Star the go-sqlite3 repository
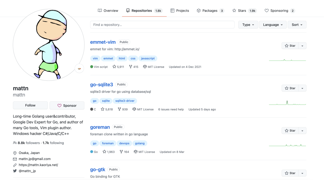Viewport: 324px width, 180px height. click(x=290, y=88)
